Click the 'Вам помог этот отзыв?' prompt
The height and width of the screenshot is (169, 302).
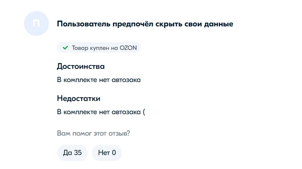click(93, 133)
